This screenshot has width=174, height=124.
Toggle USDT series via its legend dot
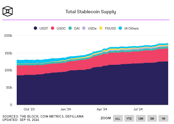click(35, 28)
